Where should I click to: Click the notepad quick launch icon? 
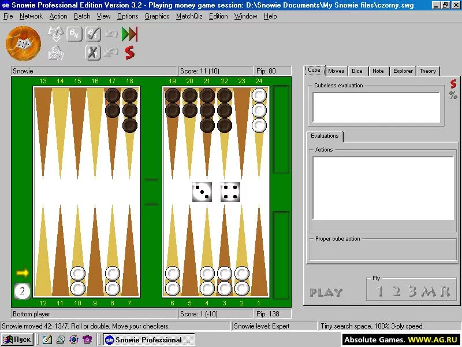click(x=47, y=339)
